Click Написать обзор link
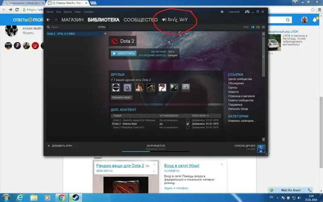This screenshot has width=323, height=202. 238,109
